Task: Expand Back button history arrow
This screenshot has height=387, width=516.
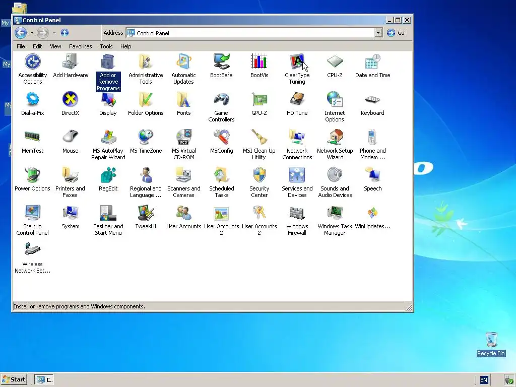Action: pyautogui.click(x=32, y=33)
